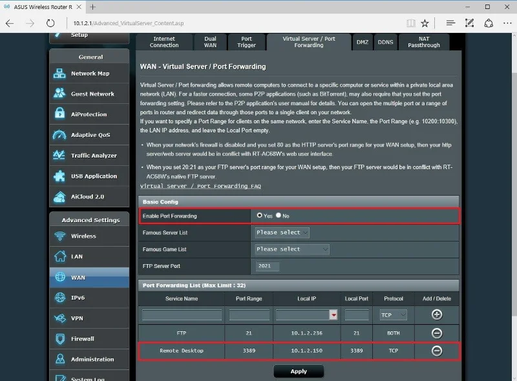Add port forwarding entry plus icon

[437, 314]
